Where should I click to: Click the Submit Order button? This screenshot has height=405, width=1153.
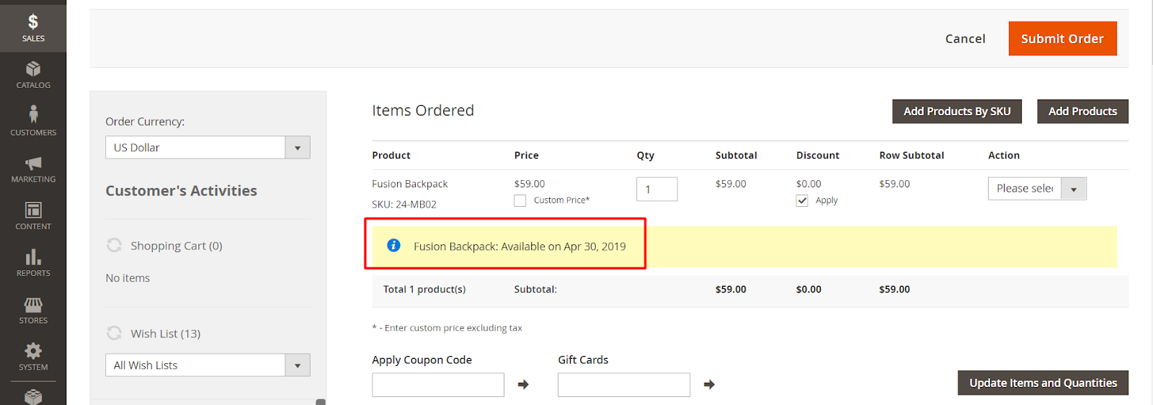point(1062,39)
